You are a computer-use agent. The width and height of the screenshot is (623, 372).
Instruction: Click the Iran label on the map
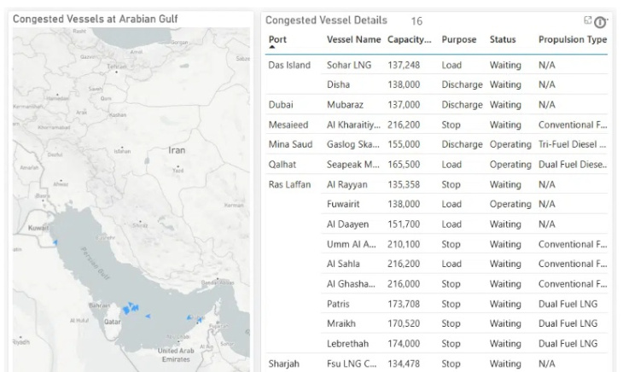coord(177,149)
